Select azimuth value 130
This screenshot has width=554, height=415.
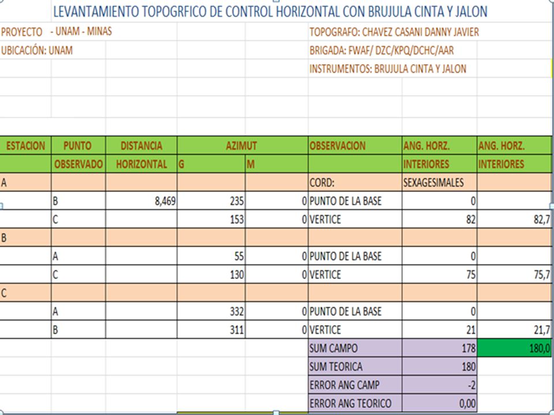pyautogui.click(x=211, y=274)
